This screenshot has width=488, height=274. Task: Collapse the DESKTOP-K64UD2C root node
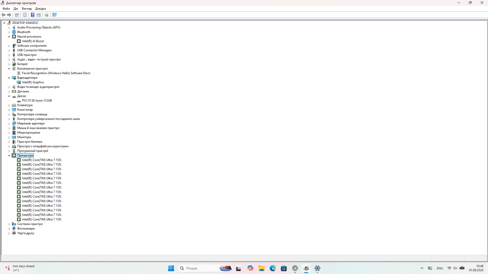[4, 23]
